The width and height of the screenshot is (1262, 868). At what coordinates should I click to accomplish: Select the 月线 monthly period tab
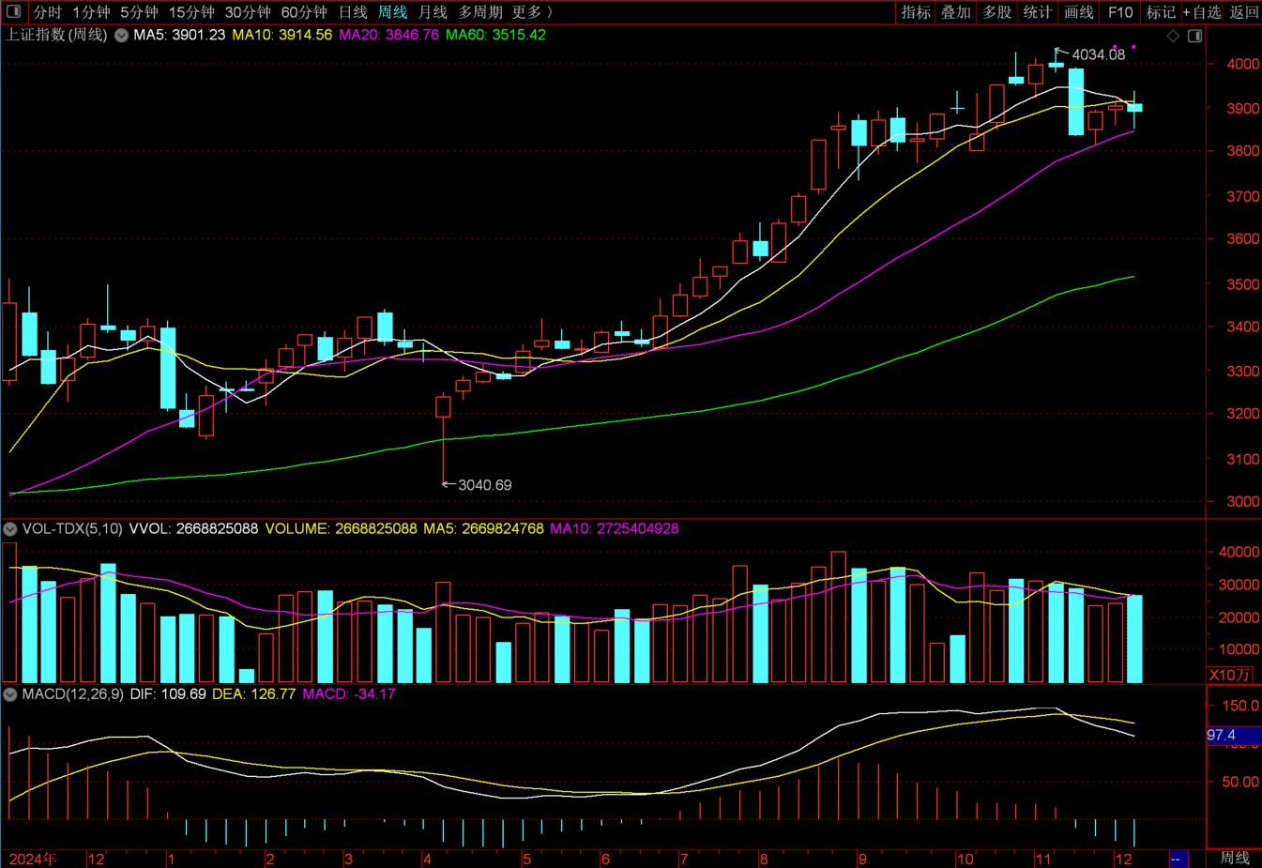coord(433,12)
